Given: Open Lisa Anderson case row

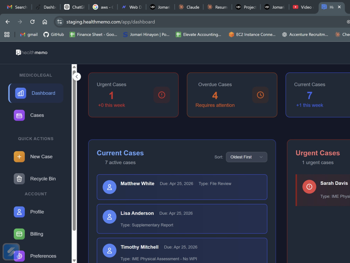Looking at the screenshot, I should [182, 219].
